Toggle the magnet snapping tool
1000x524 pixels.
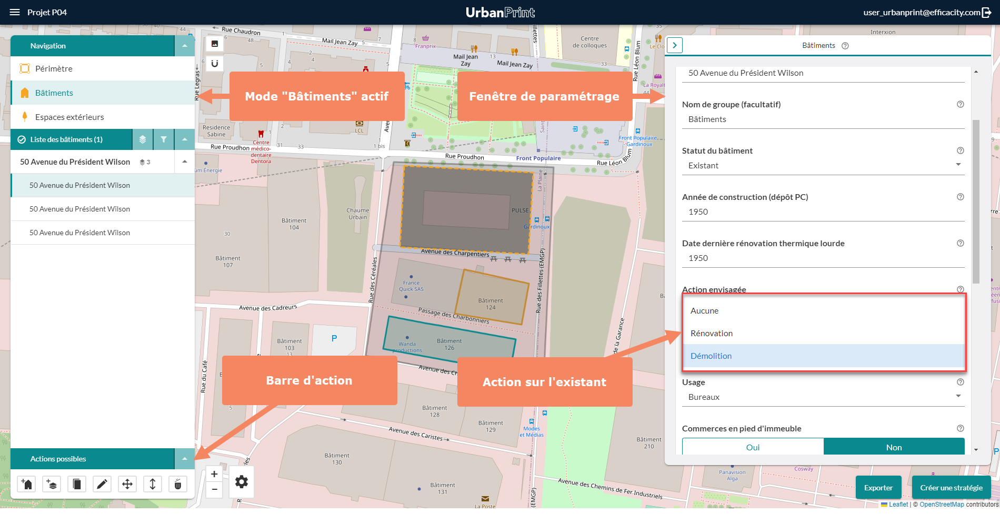click(215, 64)
